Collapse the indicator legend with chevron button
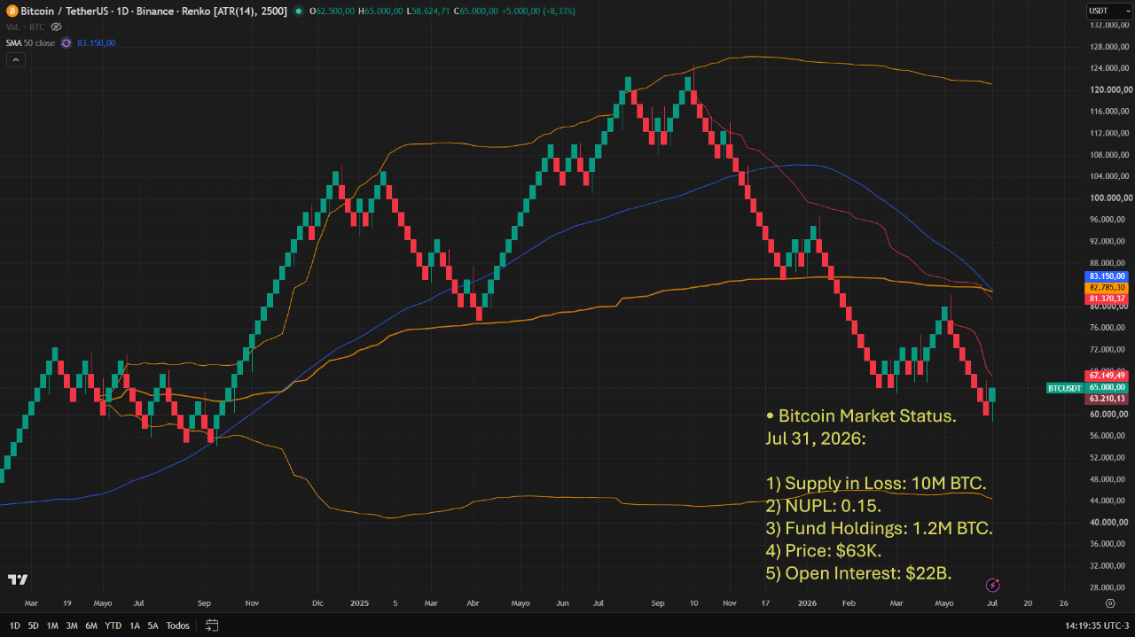This screenshot has width=1135, height=637. tap(15, 59)
